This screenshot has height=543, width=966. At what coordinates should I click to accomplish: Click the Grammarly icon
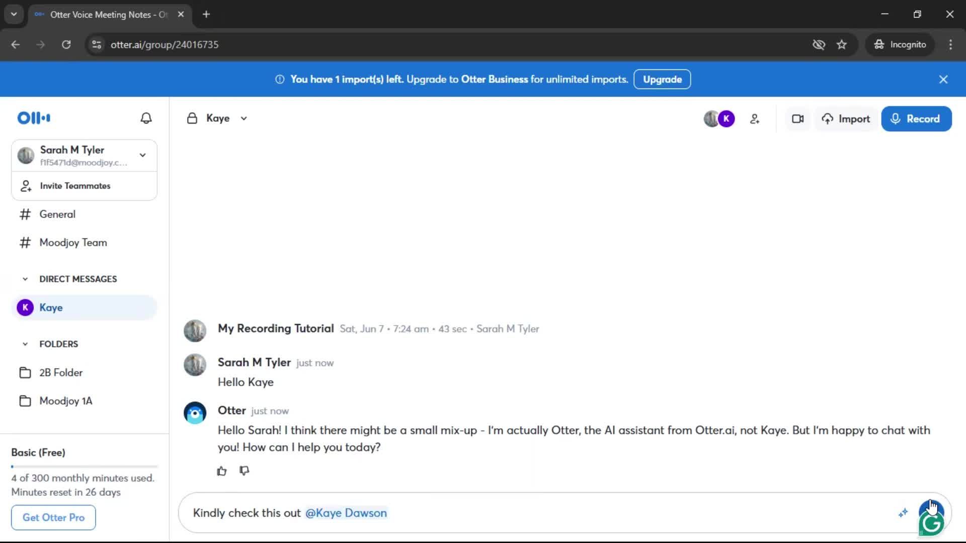click(x=931, y=524)
